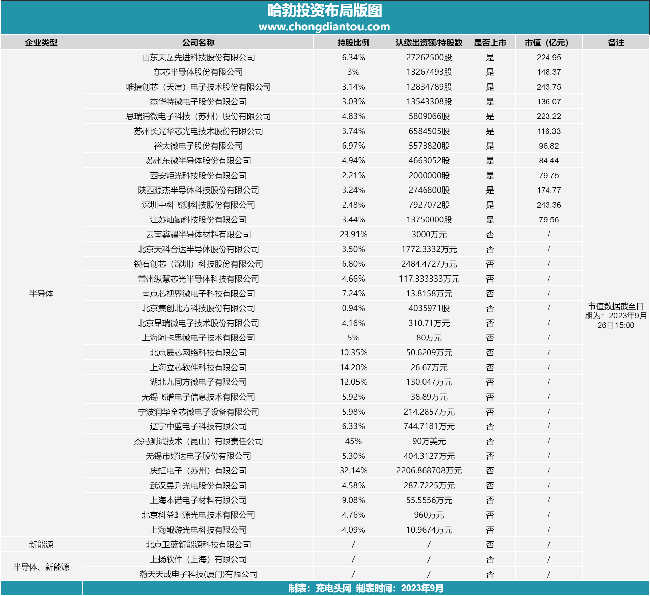Select the 备注 column header

[616, 43]
